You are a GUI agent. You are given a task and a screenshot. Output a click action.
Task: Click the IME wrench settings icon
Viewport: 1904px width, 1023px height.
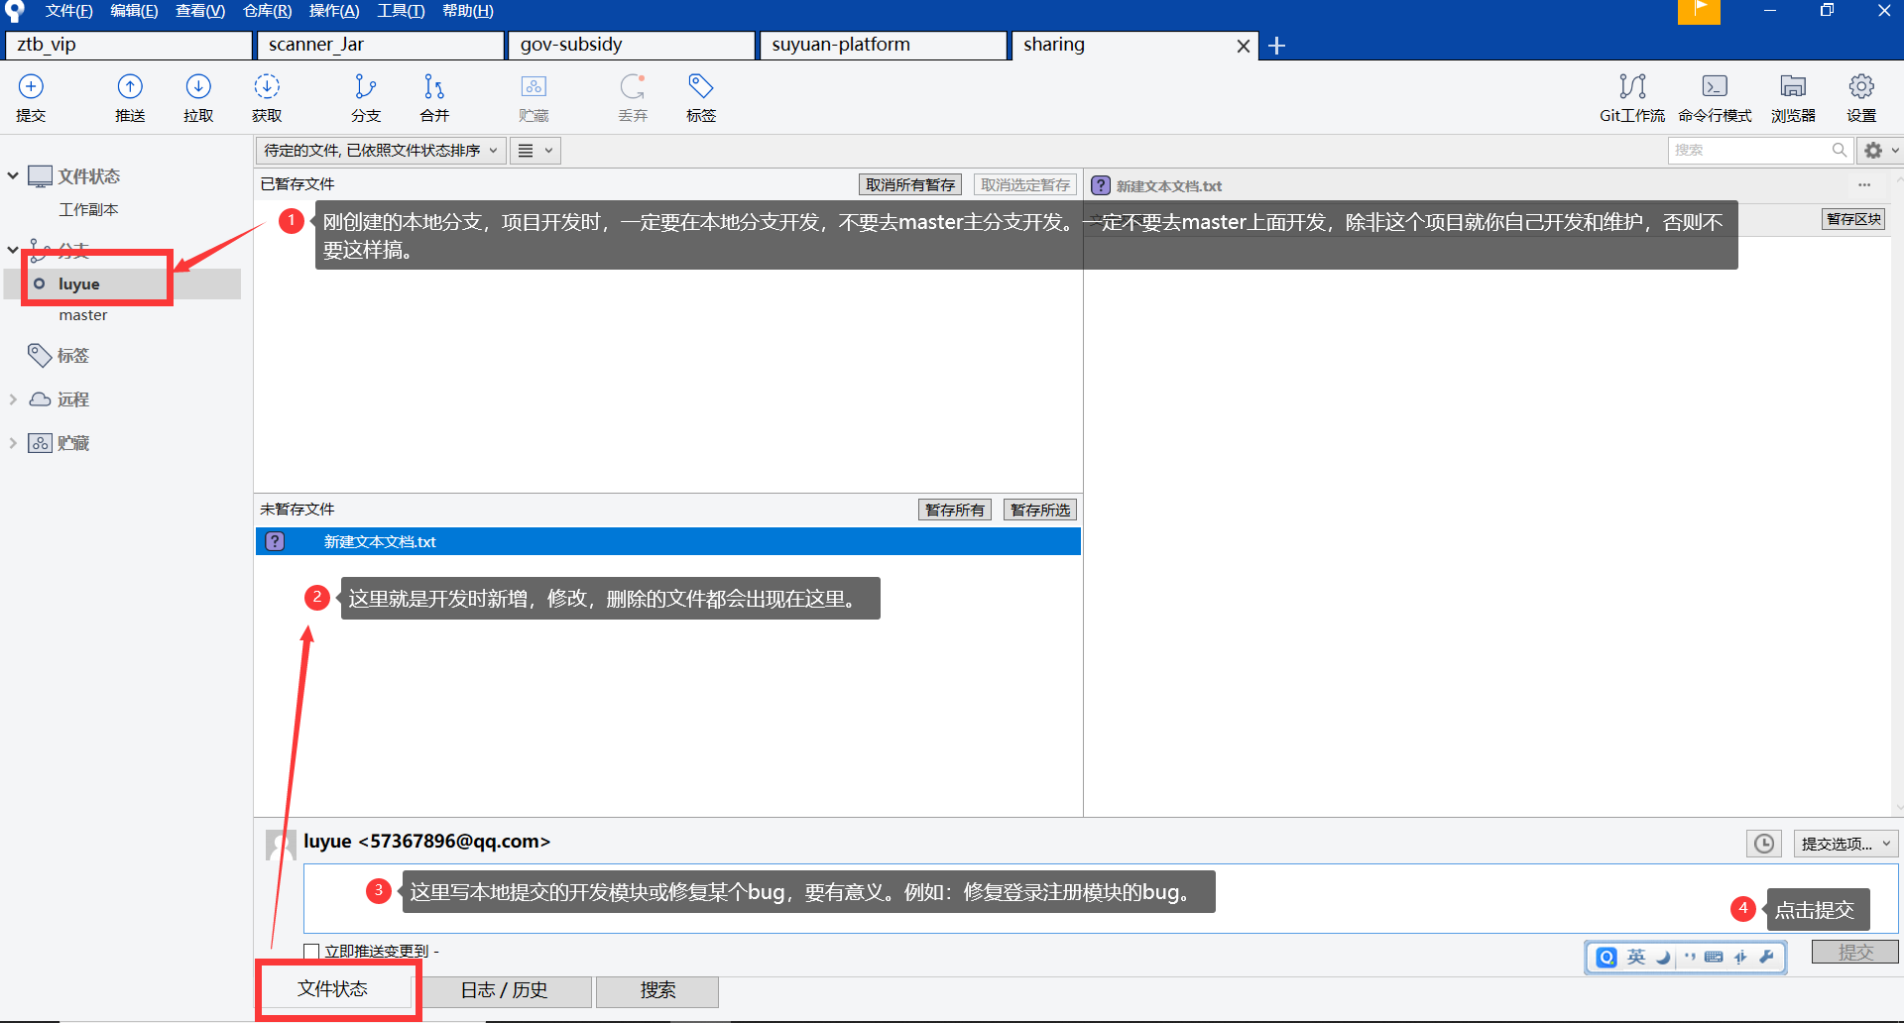pyautogui.click(x=1766, y=957)
